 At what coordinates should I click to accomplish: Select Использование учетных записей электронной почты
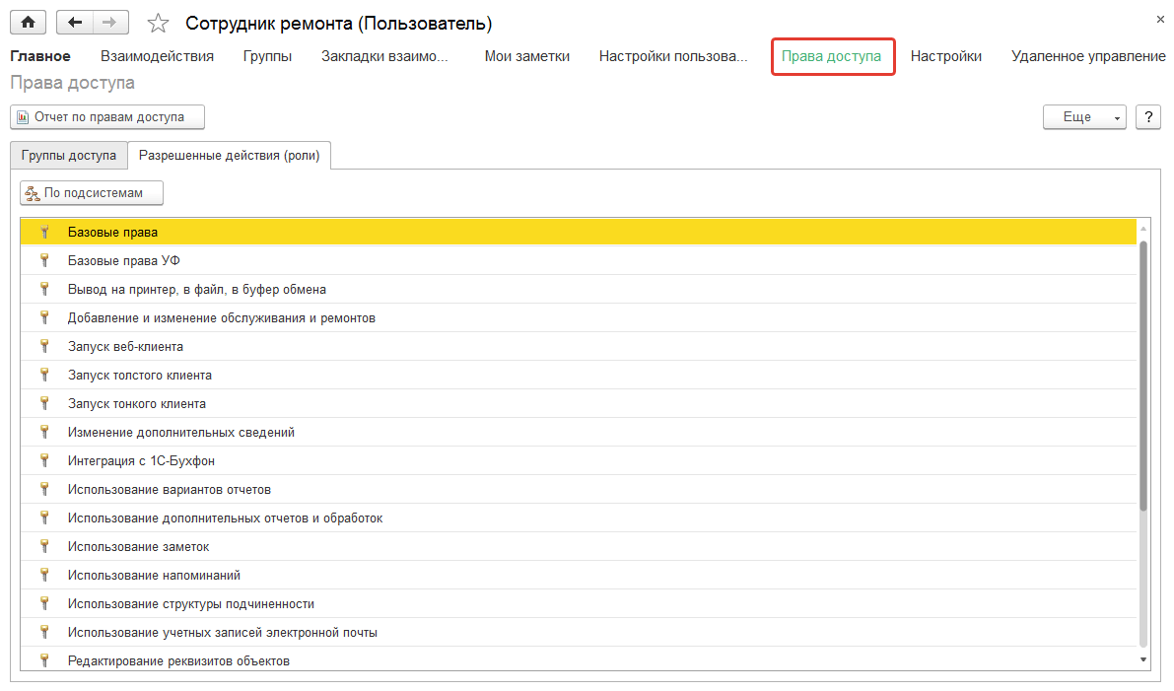tap(578, 632)
